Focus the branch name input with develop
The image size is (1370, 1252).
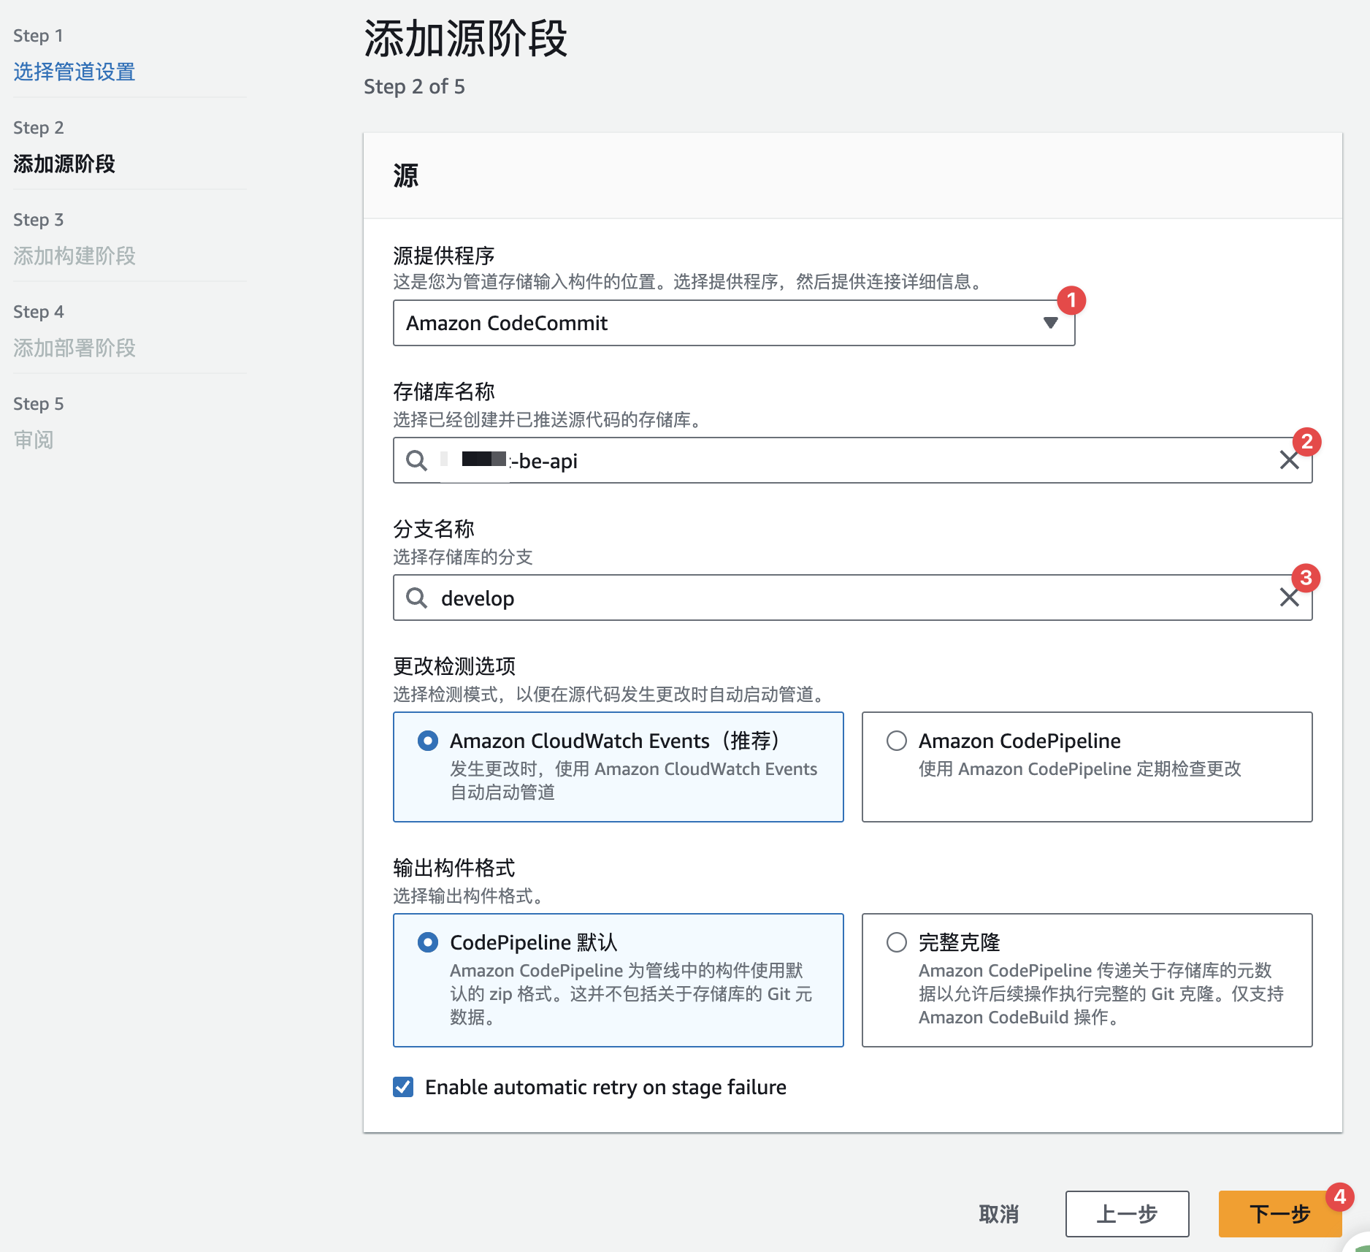click(852, 598)
